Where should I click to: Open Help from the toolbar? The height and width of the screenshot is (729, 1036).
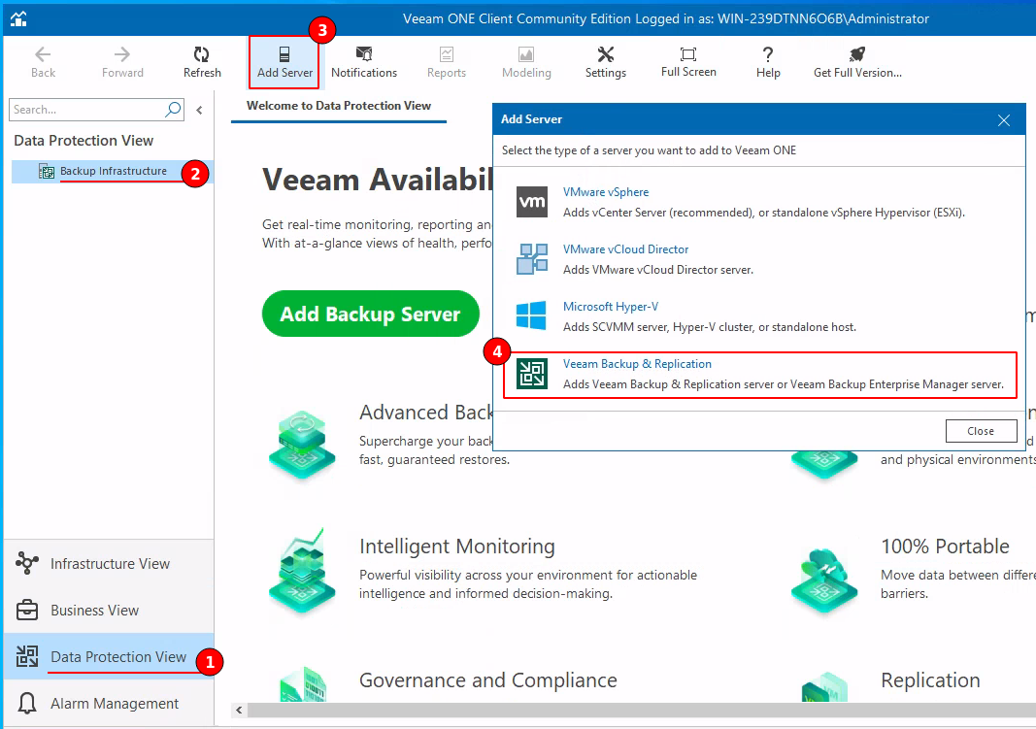coord(768,62)
